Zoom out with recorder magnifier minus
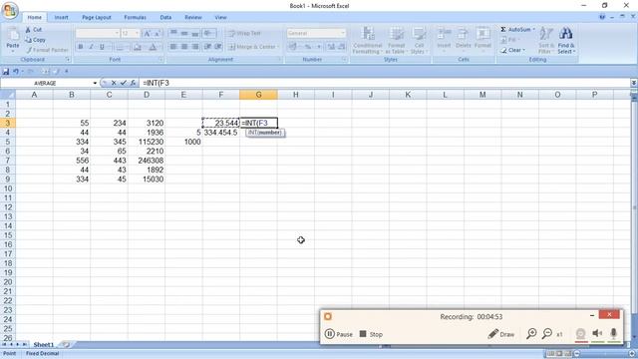Viewport: 638px width, 359px height. [x=547, y=334]
